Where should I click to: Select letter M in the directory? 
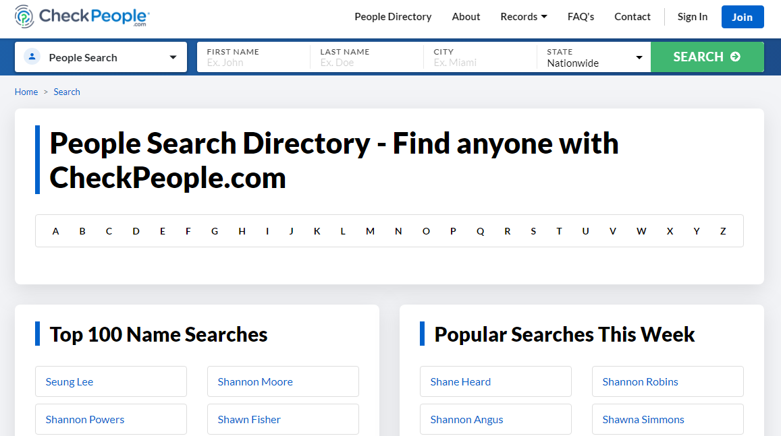370,231
